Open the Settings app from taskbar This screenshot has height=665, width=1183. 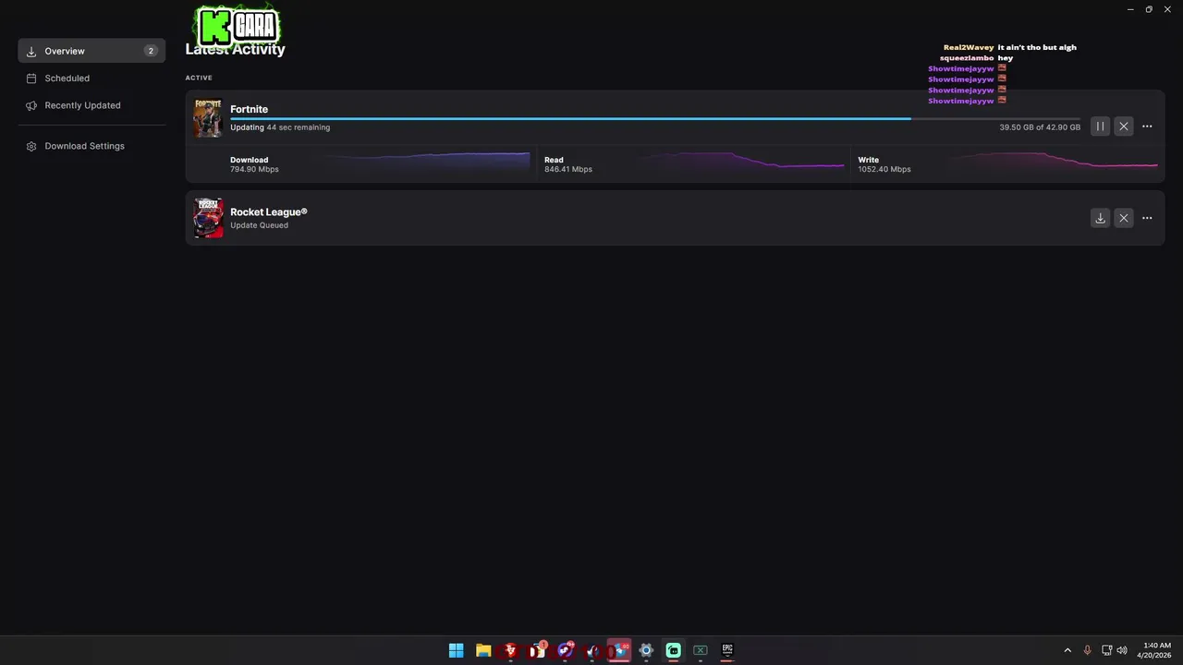coord(646,650)
